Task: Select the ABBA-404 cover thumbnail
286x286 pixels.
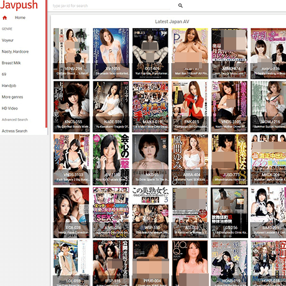Action: click(x=190, y=160)
